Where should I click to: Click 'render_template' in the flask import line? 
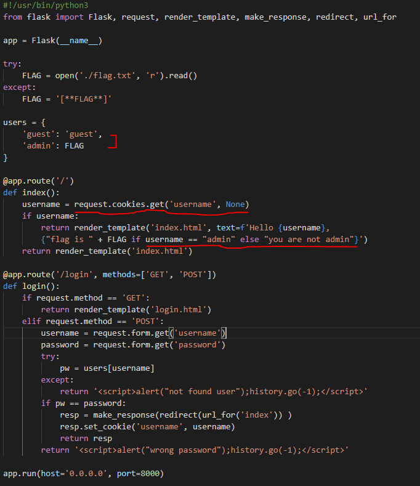click(200, 17)
